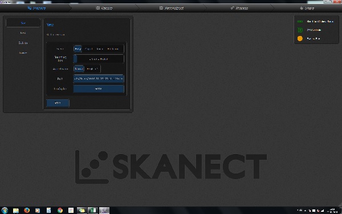Open the Windows Start menu
Screen dimensions: 342x214
coord(5,210)
